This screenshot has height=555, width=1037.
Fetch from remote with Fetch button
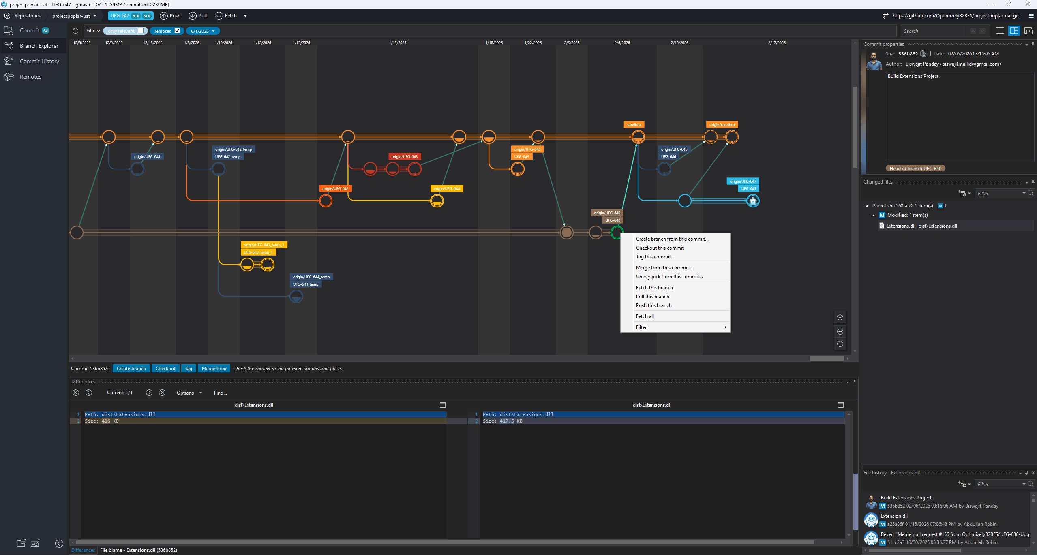tap(226, 16)
